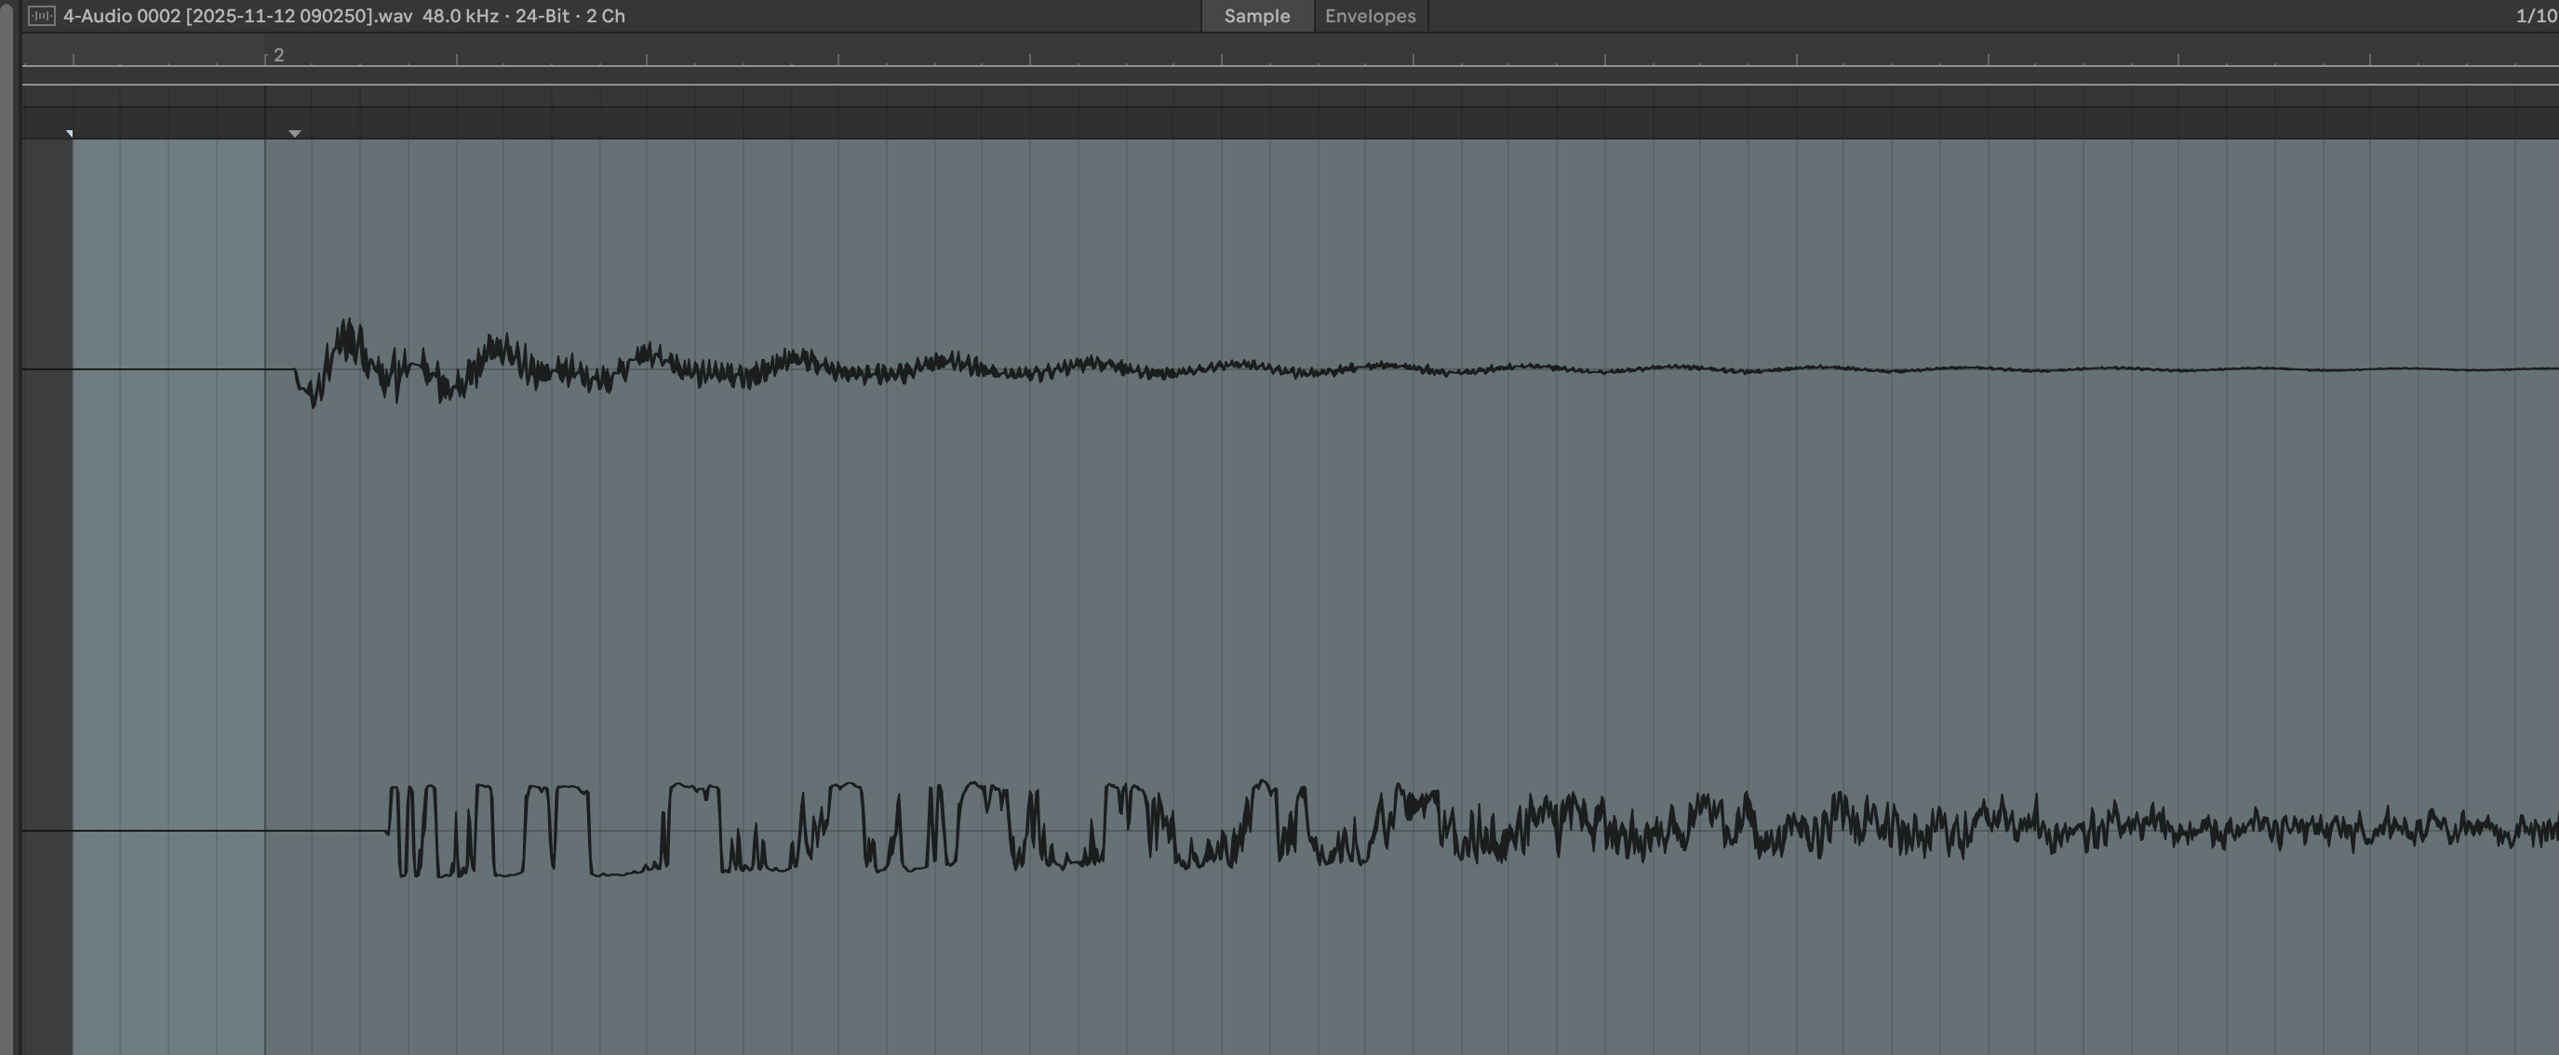Click the flat silent section of upper channel
The width and height of the screenshot is (2559, 1055).
(x=179, y=369)
